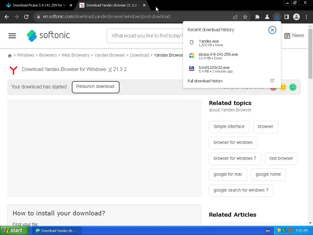
Task: Select the 'fast browser' topic tag
Action: coord(281,159)
